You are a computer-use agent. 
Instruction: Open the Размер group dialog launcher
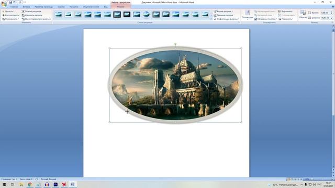click(x=332, y=22)
